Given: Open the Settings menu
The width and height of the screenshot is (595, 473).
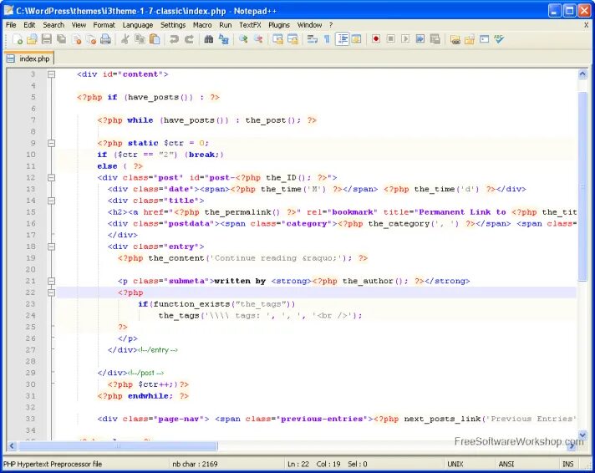Looking at the screenshot, I should click(x=173, y=25).
